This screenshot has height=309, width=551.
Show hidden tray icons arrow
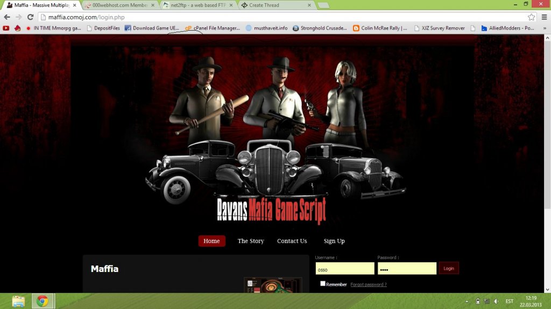pos(467,301)
